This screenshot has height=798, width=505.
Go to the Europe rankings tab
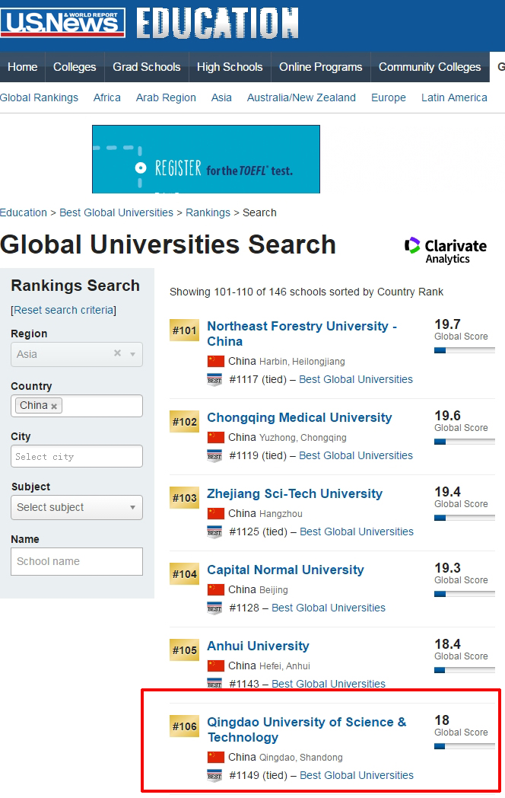click(x=389, y=97)
